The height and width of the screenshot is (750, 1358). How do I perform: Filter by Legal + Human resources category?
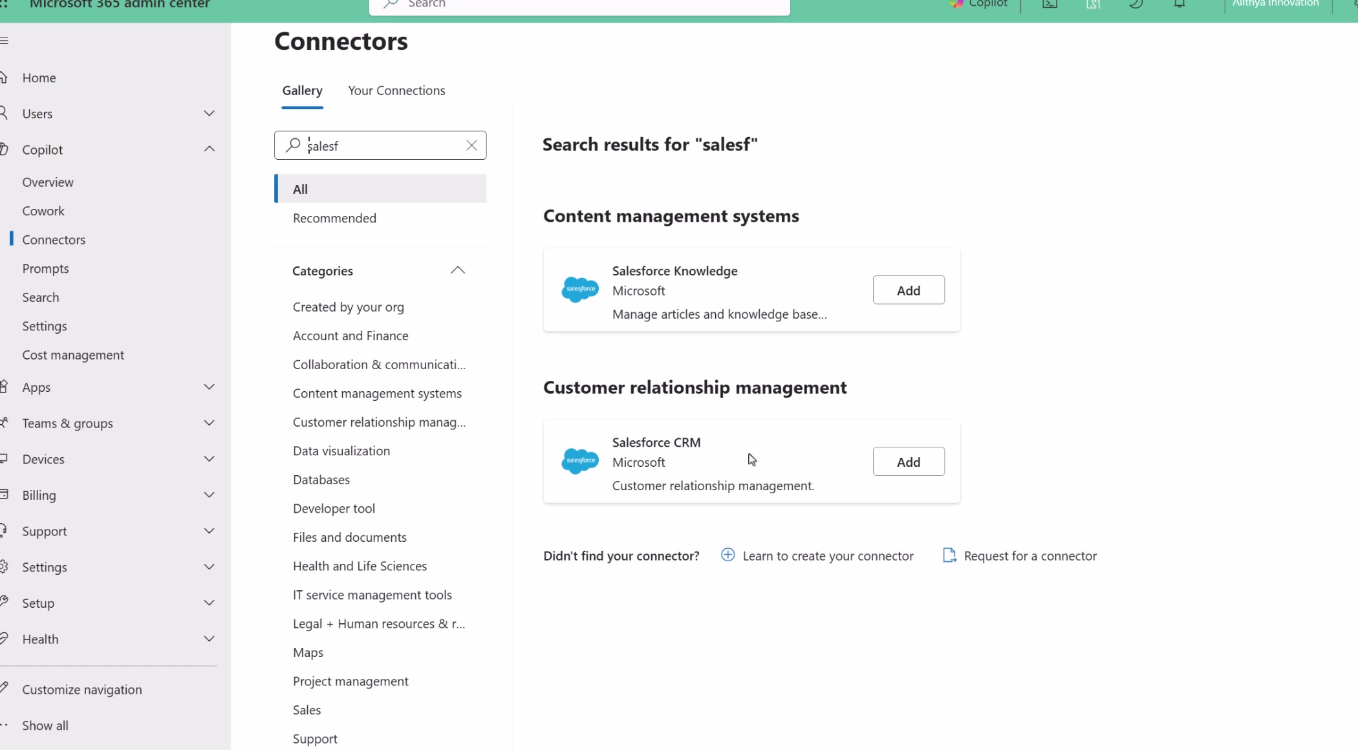tap(379, 624)
